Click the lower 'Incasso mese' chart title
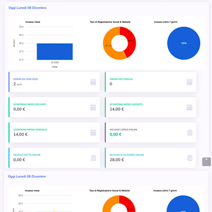 [32, 191]
